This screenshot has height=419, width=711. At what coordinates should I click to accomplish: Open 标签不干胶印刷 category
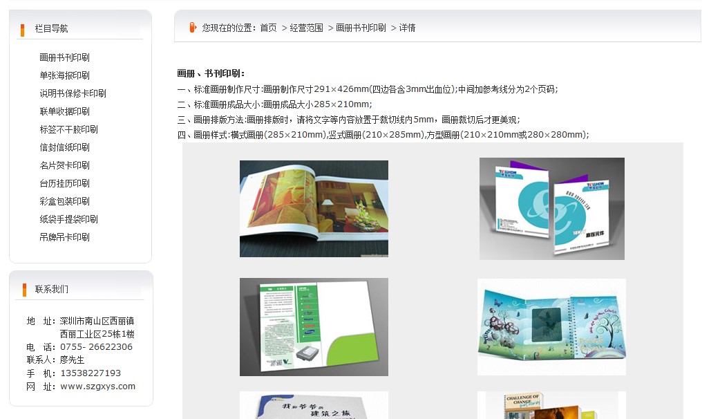tap(69, 129)
